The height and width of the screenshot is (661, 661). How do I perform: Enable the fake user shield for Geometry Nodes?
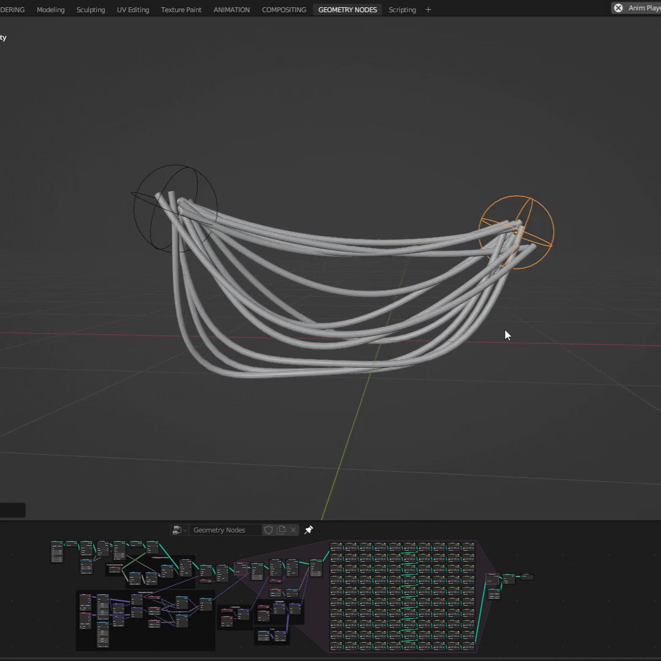pyautogui.click(x=269, y=530)
